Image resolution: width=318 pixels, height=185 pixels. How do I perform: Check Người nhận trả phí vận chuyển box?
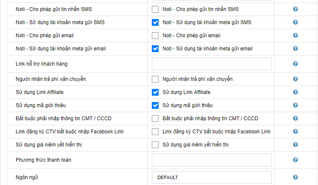(155, 79)
